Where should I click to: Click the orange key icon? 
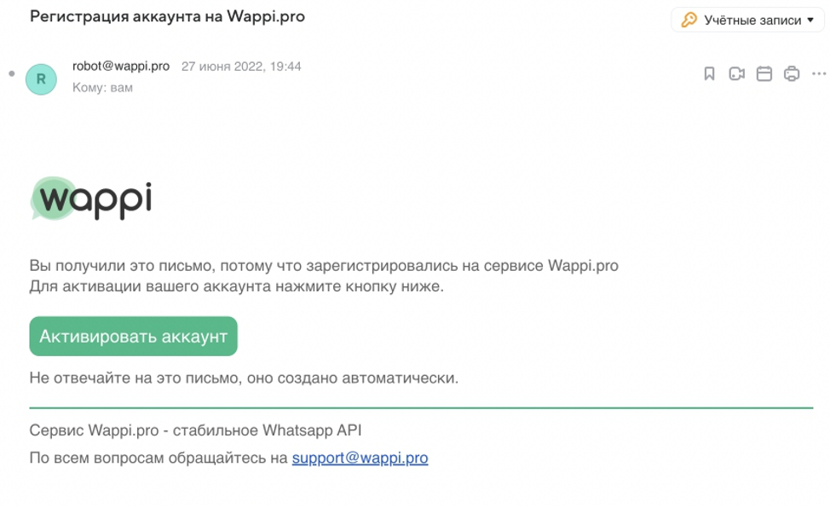(x=689, y=20)
